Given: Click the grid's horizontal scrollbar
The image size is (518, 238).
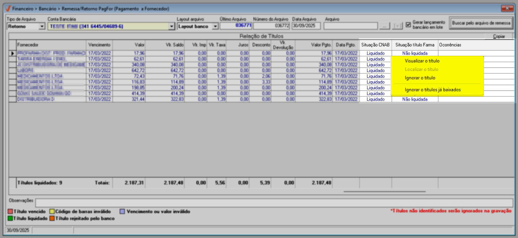Looking at the screenshot, I should coord(384,191).
